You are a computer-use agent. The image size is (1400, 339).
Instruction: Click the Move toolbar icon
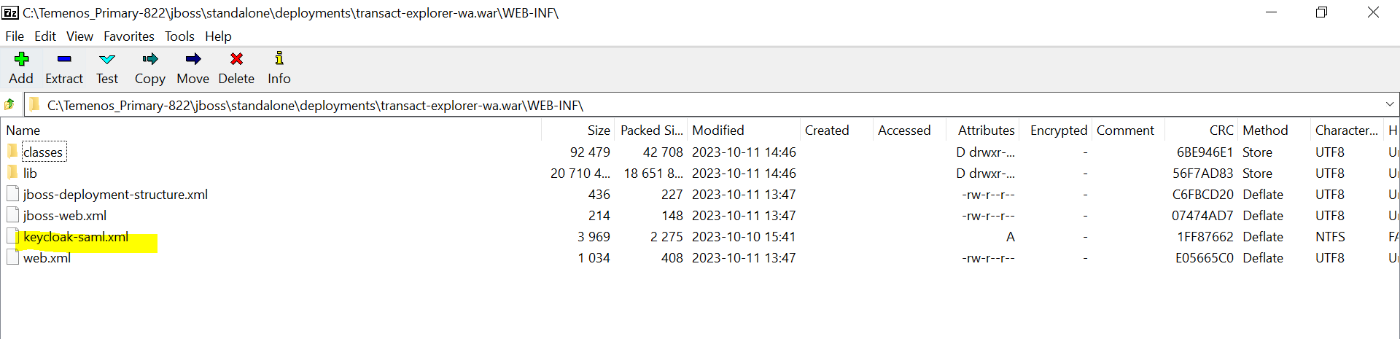tap(193, 60)
